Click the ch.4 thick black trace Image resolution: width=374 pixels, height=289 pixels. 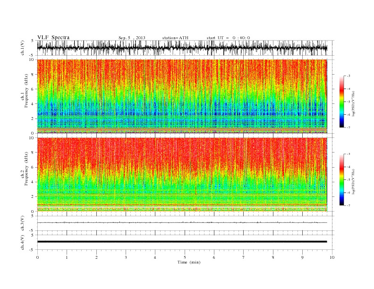(182, 242)
